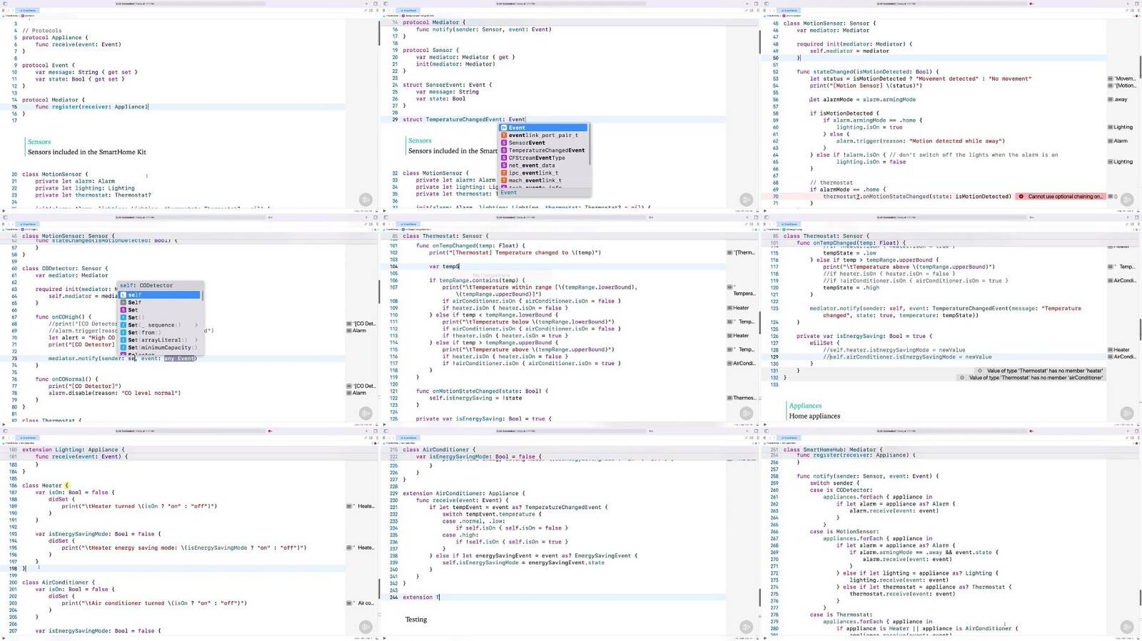
Task: Click 'Sensors' heading in 'protocol Appliance' panel
Action: (39, 142)
